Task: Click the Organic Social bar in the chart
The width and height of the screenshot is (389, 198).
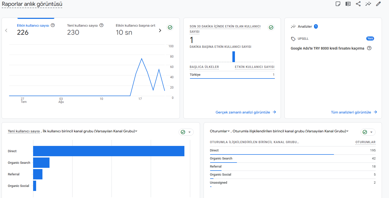Action: pyautogui.click(x=35, y=186)
